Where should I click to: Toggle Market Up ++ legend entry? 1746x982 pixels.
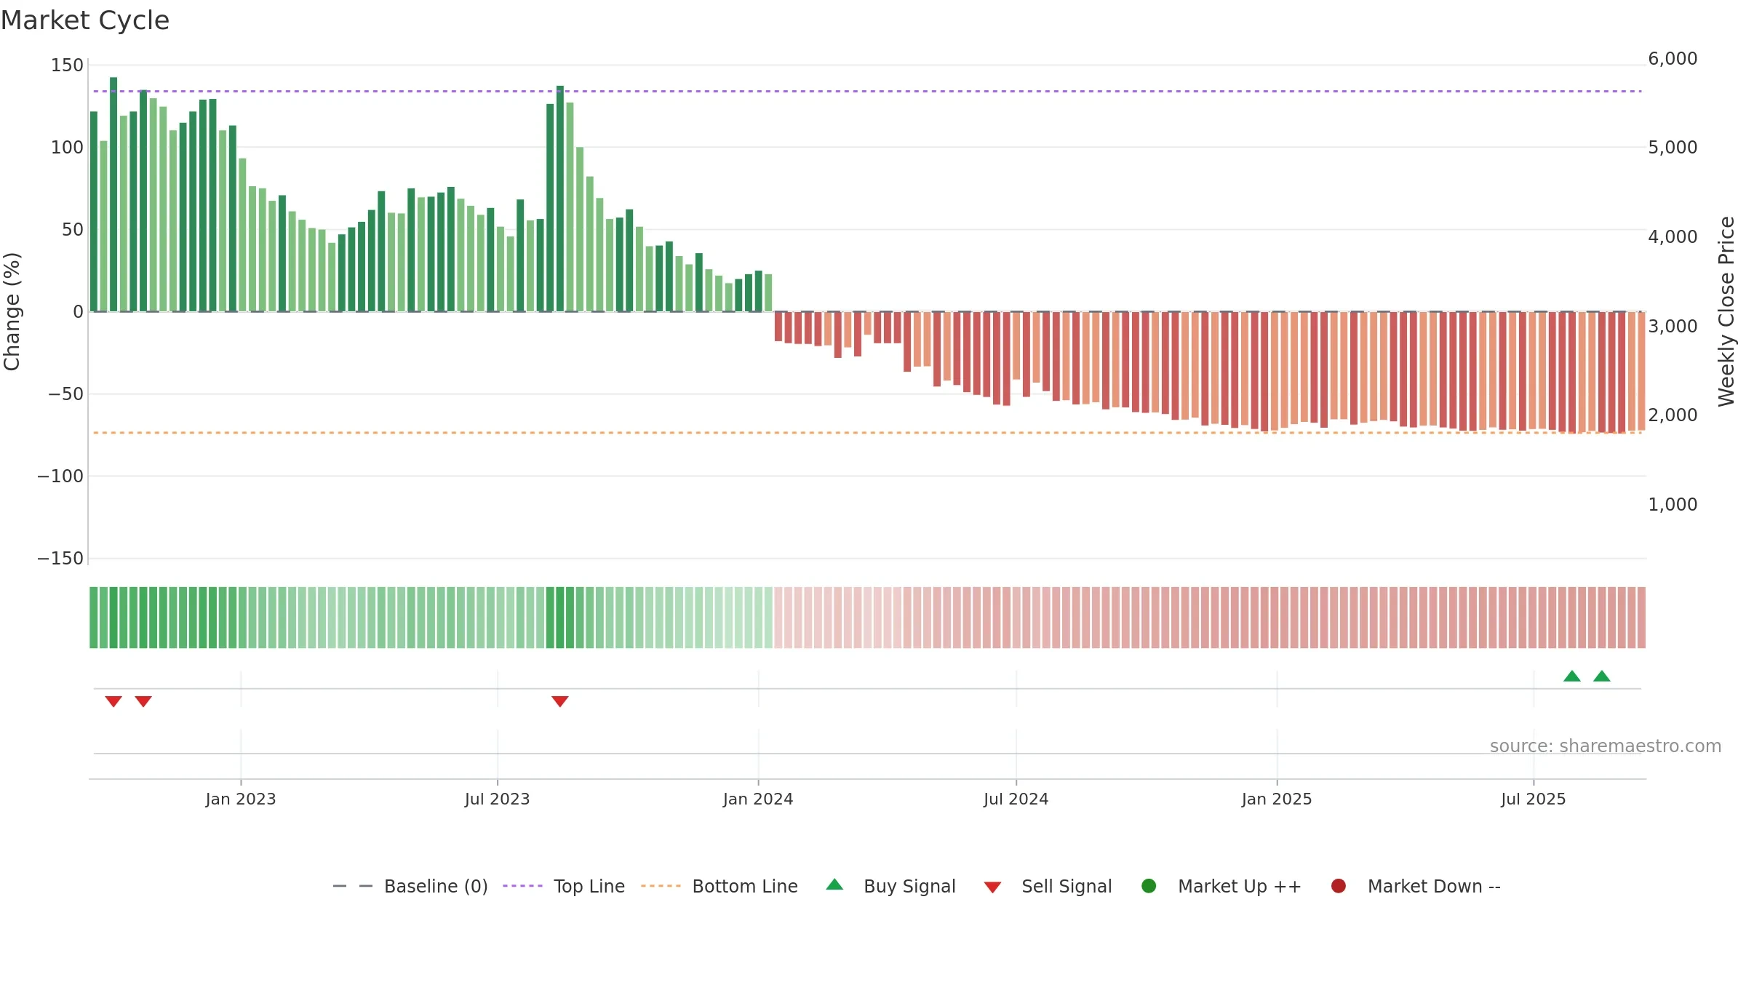point(1221,886)
